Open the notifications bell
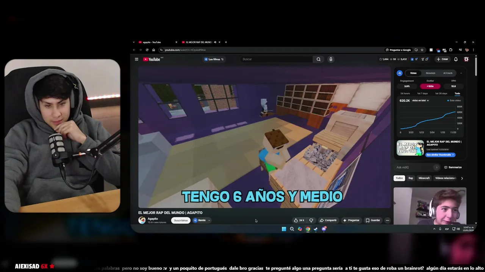 click(456, 59)
